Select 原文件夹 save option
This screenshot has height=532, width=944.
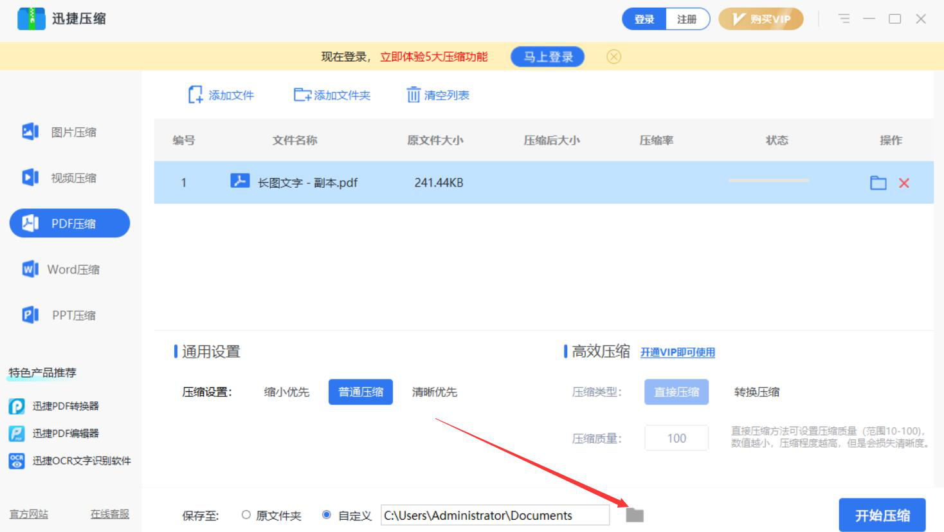pos(246,515)
